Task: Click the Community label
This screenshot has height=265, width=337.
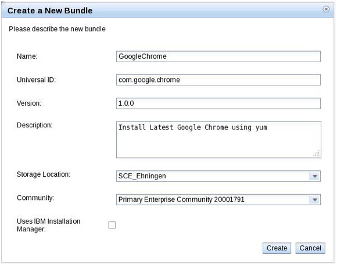Action: pos(35,198)
